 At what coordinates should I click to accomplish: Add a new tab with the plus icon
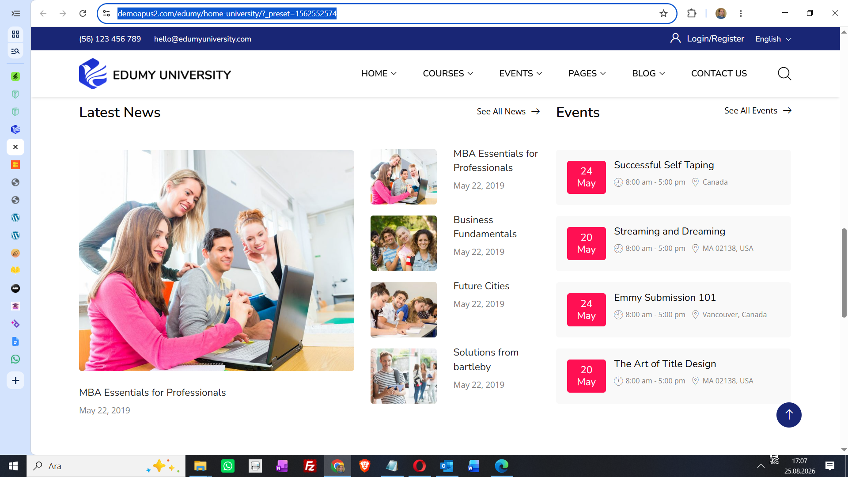point(15,380)
